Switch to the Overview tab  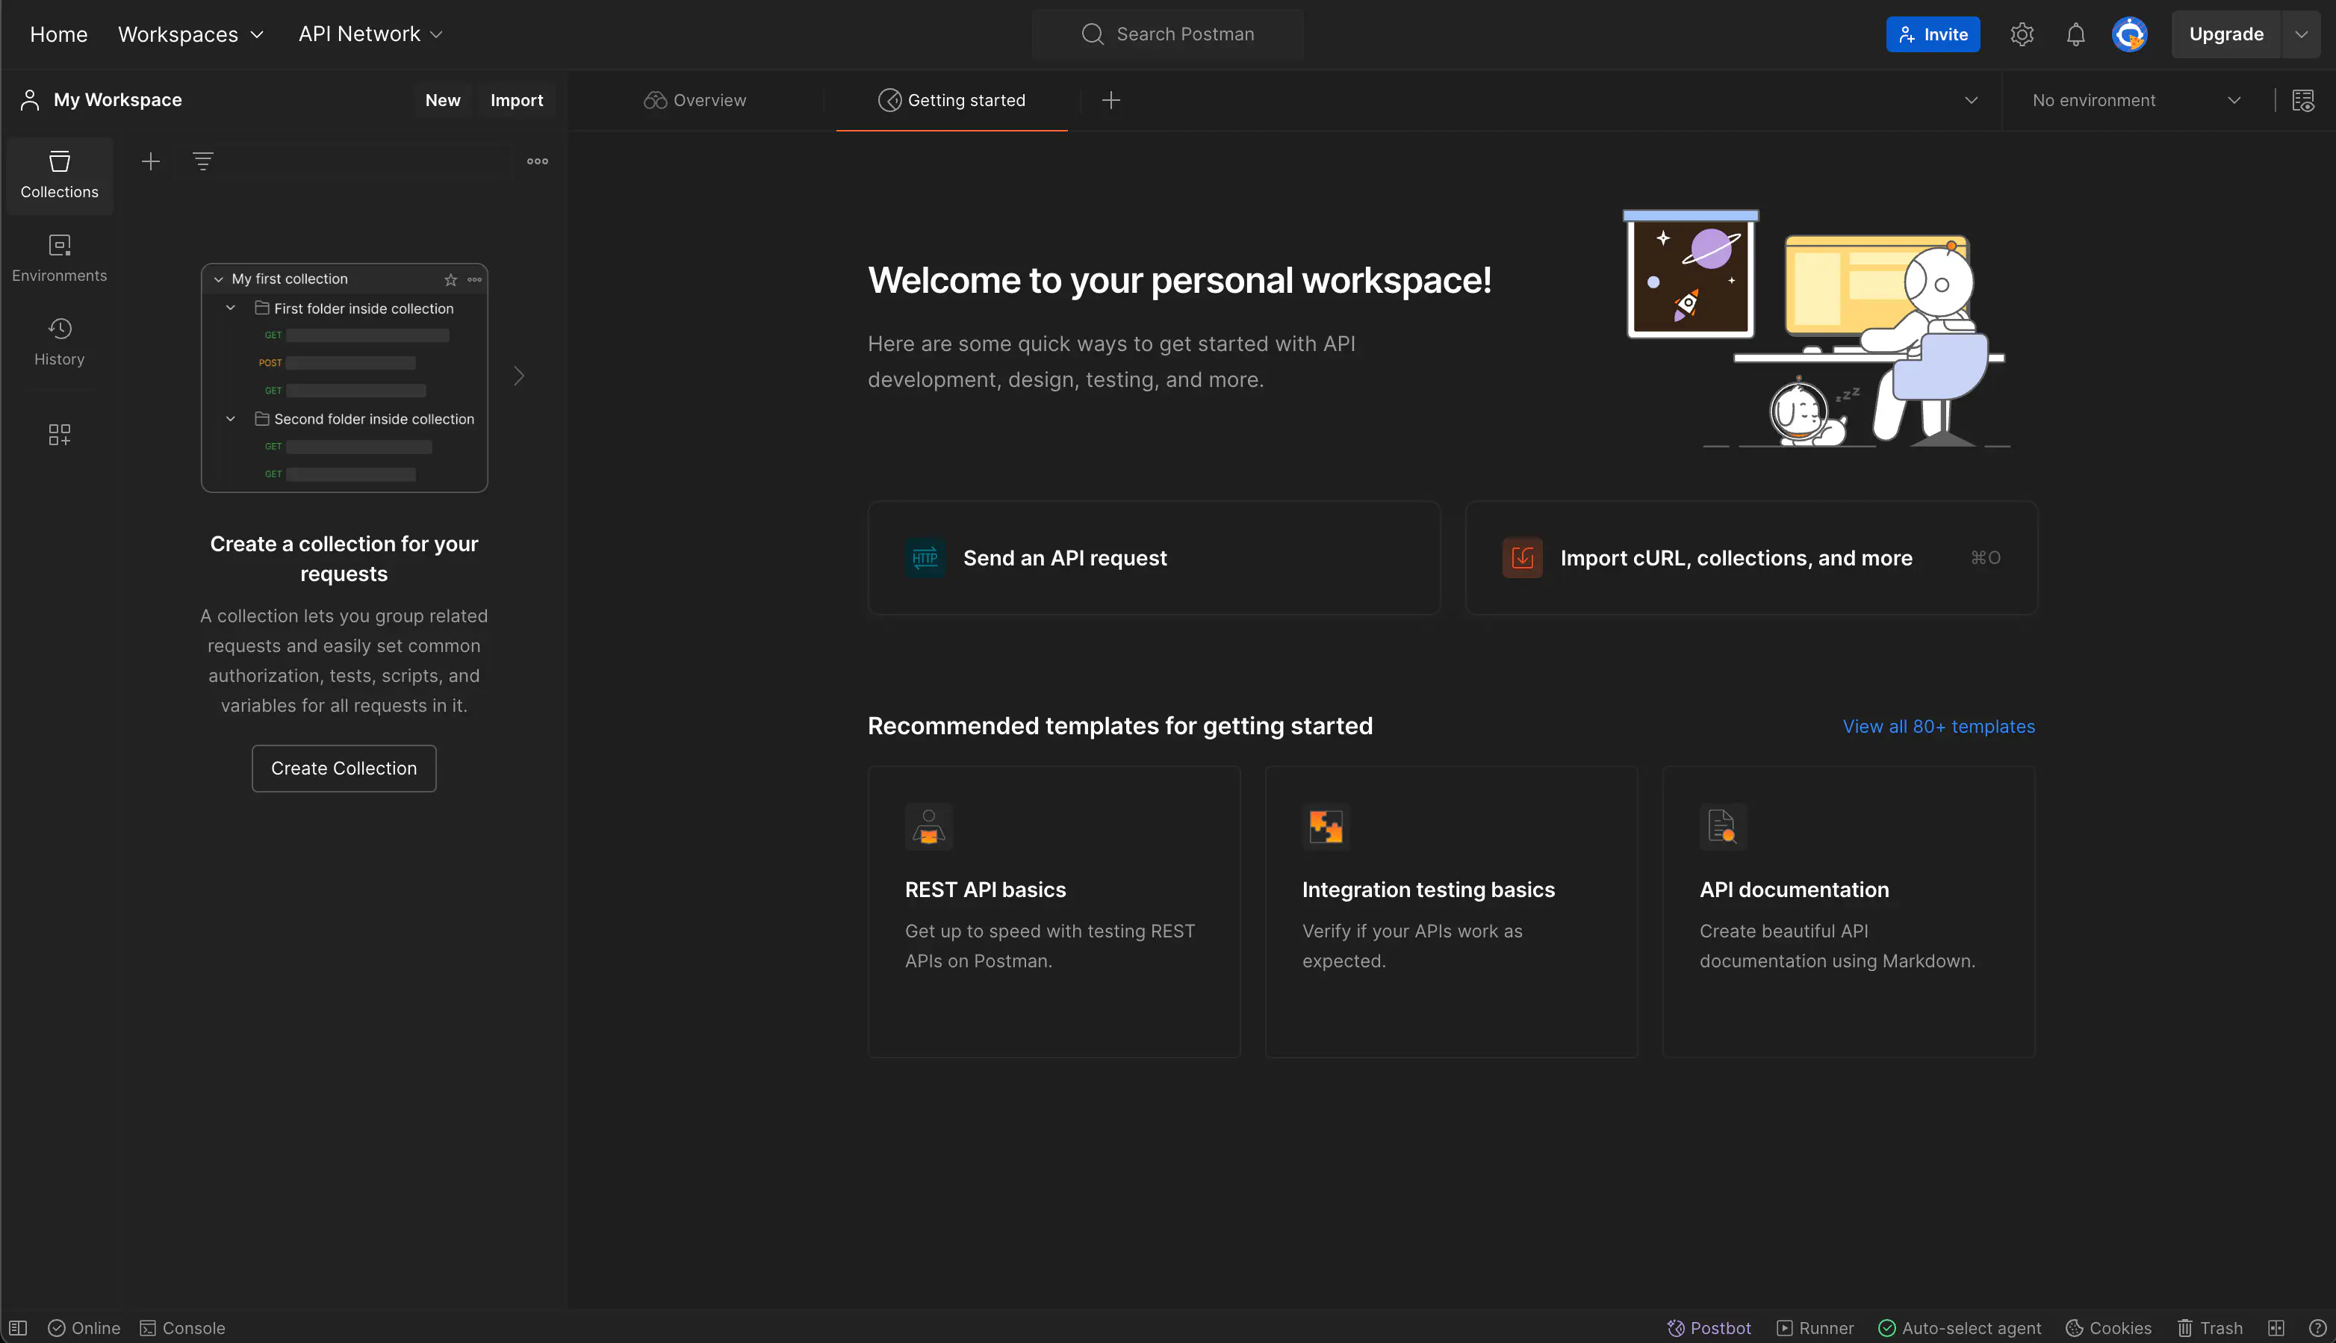click(695, 101)
